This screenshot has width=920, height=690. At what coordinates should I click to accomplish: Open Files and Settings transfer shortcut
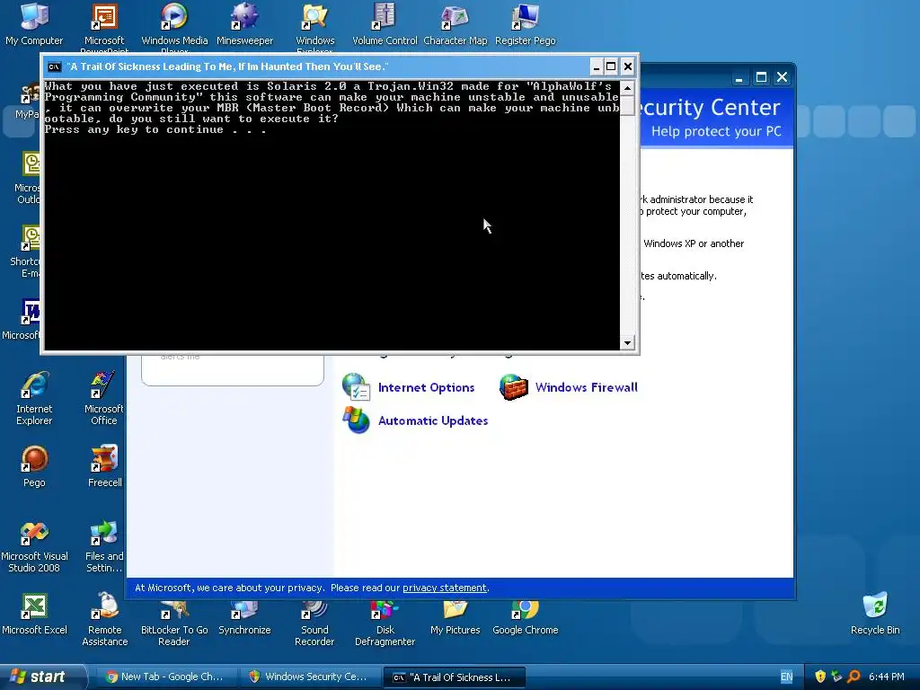104,547
